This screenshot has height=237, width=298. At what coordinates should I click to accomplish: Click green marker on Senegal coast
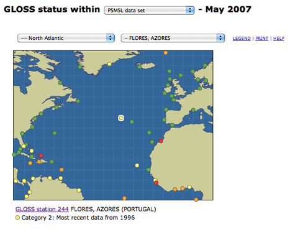[148, 170]
